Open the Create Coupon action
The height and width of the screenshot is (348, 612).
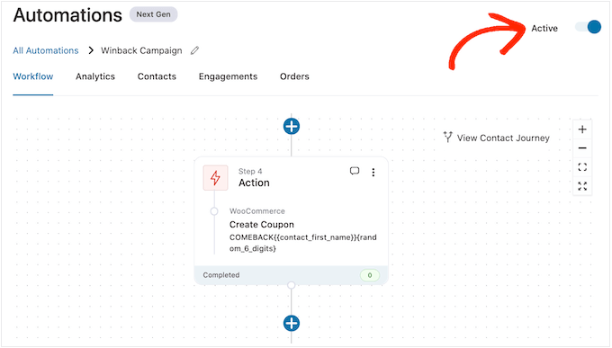(262, 224)
